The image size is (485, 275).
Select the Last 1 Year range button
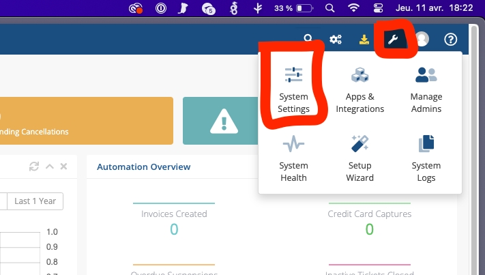click(x=35, y=201)
